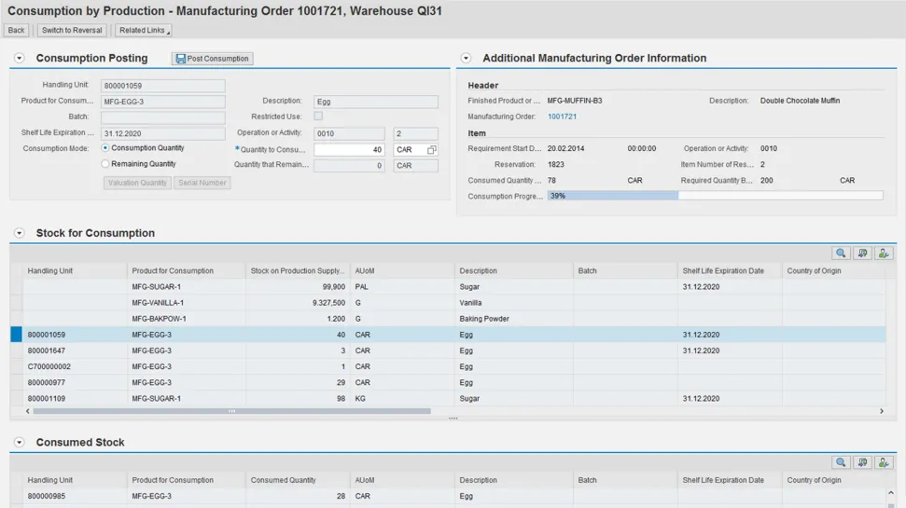Open value help icon in CAR unit field
The height and width of the screenshot is (508, 906).
pos(431,150)
